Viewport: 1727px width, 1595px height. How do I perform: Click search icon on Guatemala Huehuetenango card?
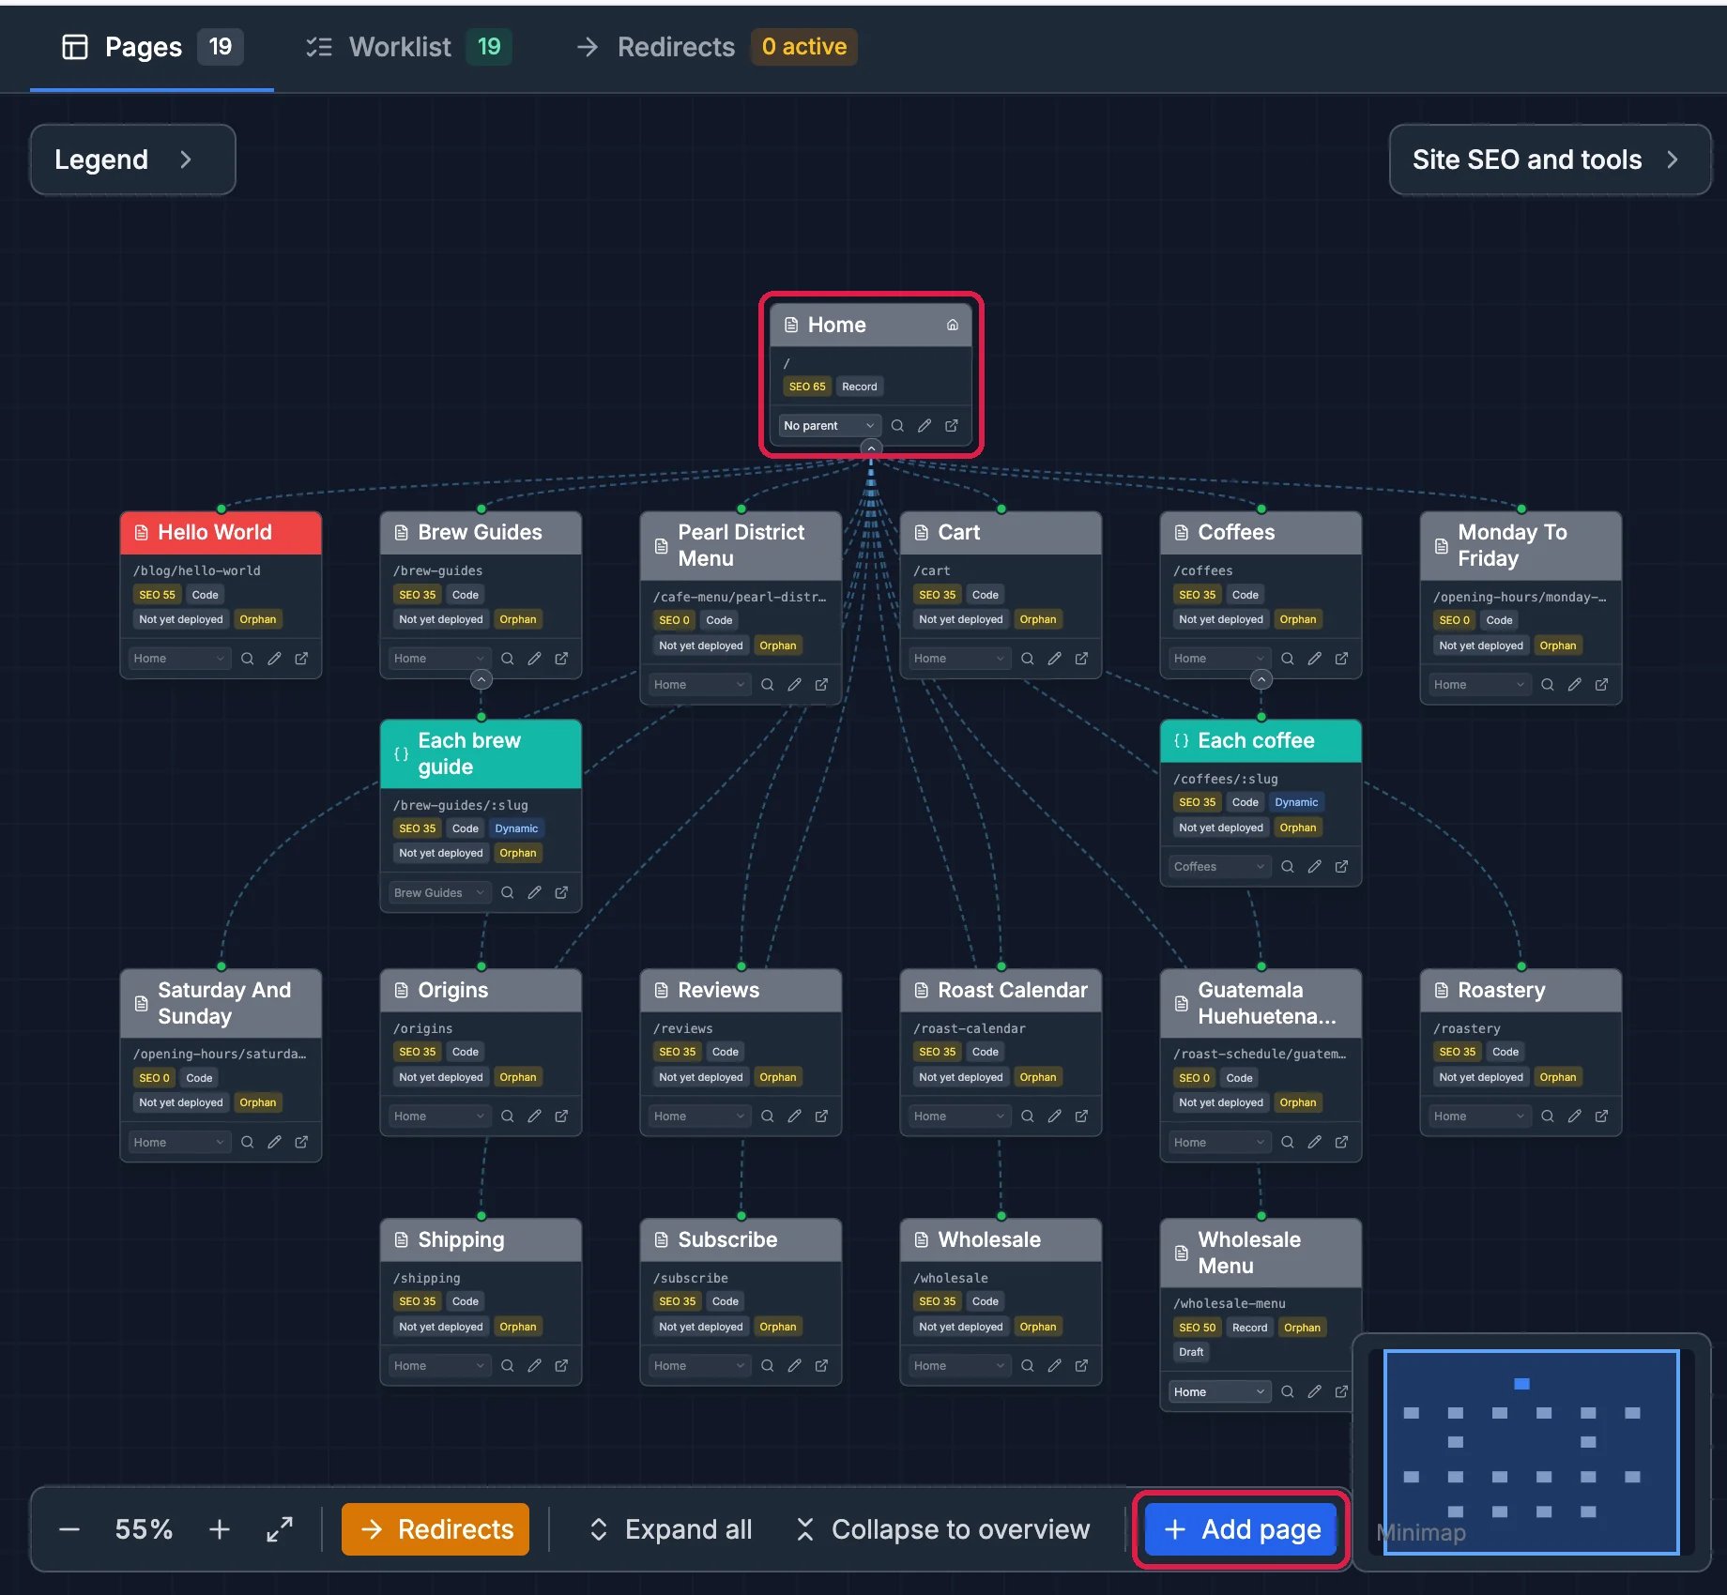coord(1288,1143)
